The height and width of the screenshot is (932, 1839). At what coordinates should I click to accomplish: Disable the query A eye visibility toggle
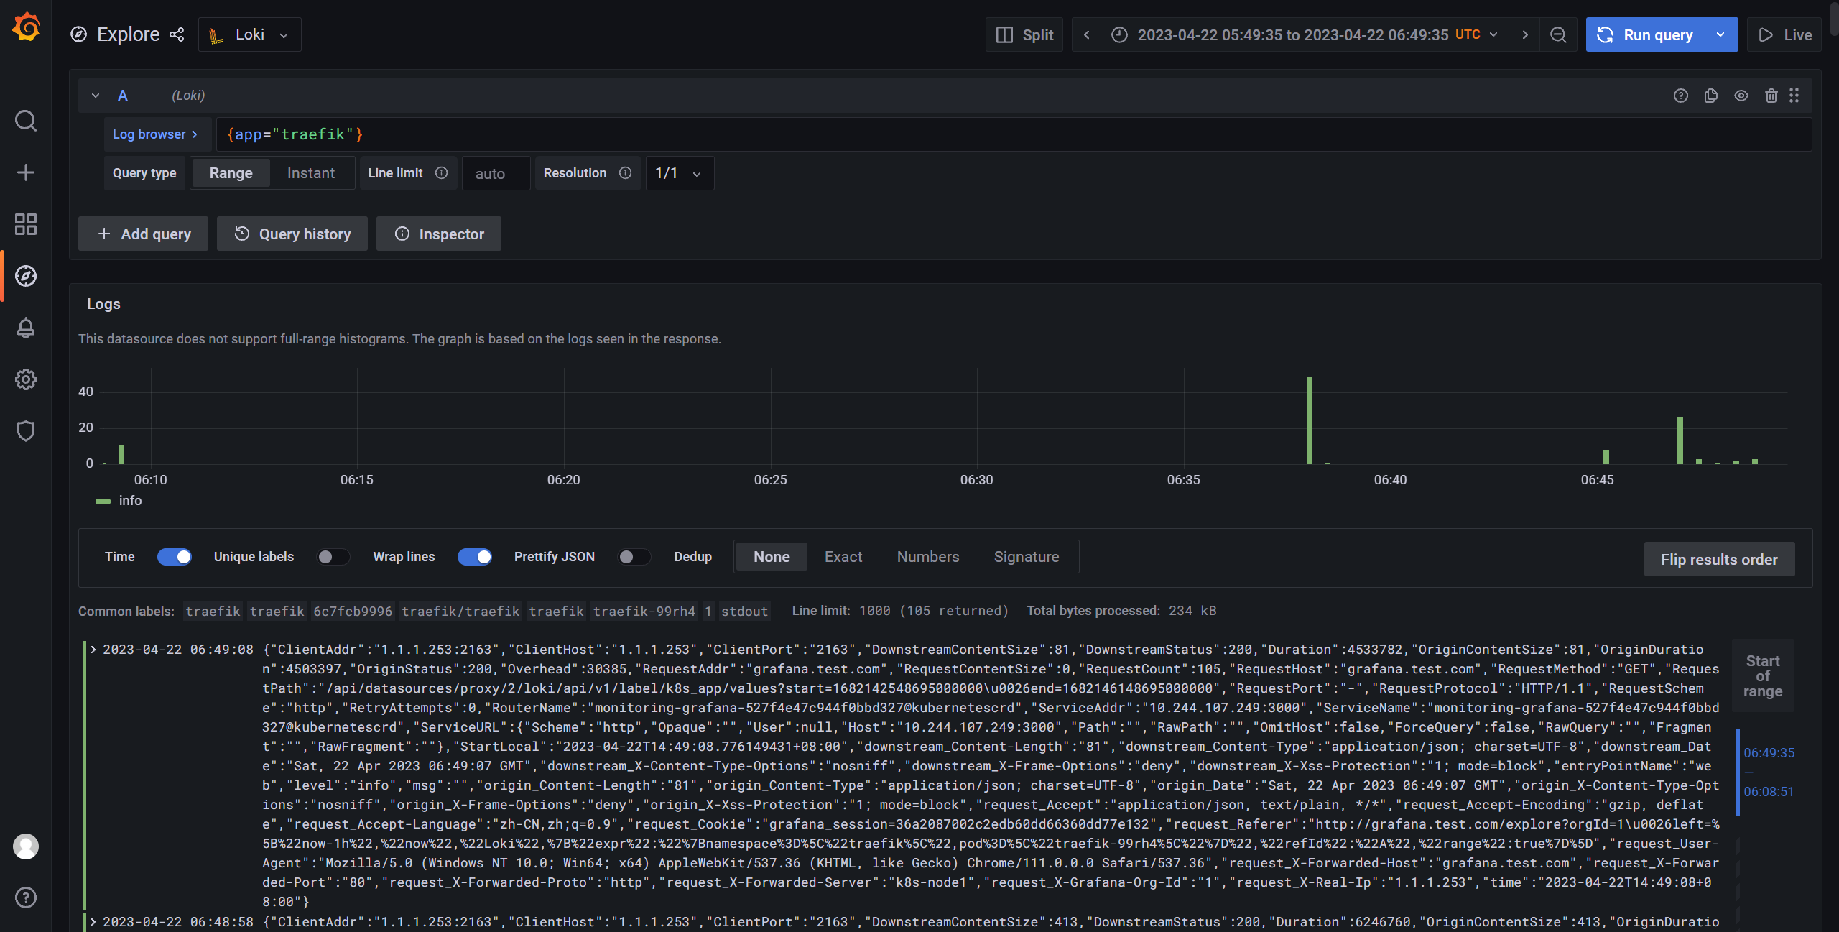1741,96
